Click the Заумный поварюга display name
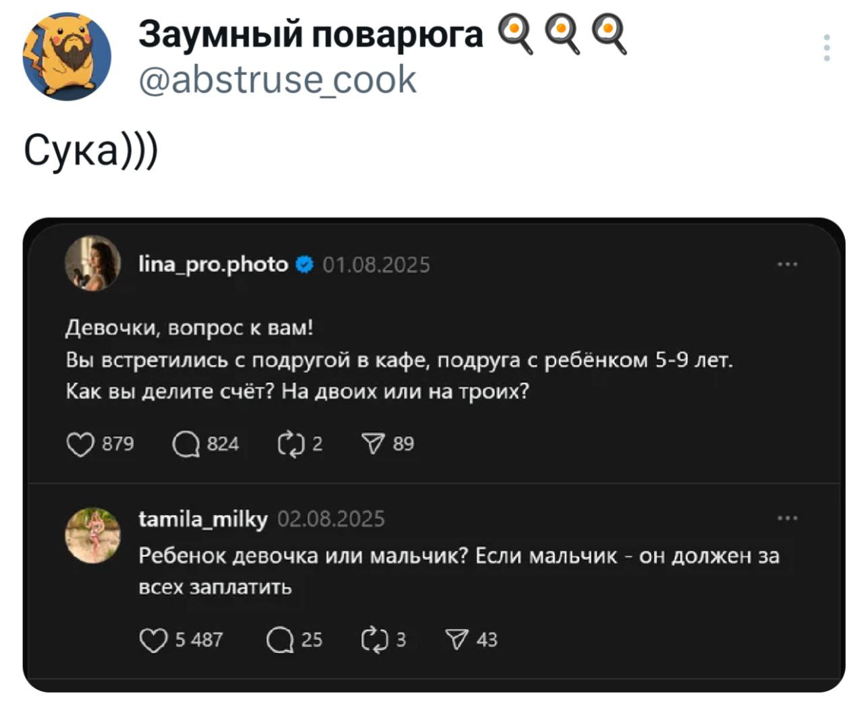 click(310, 35)
